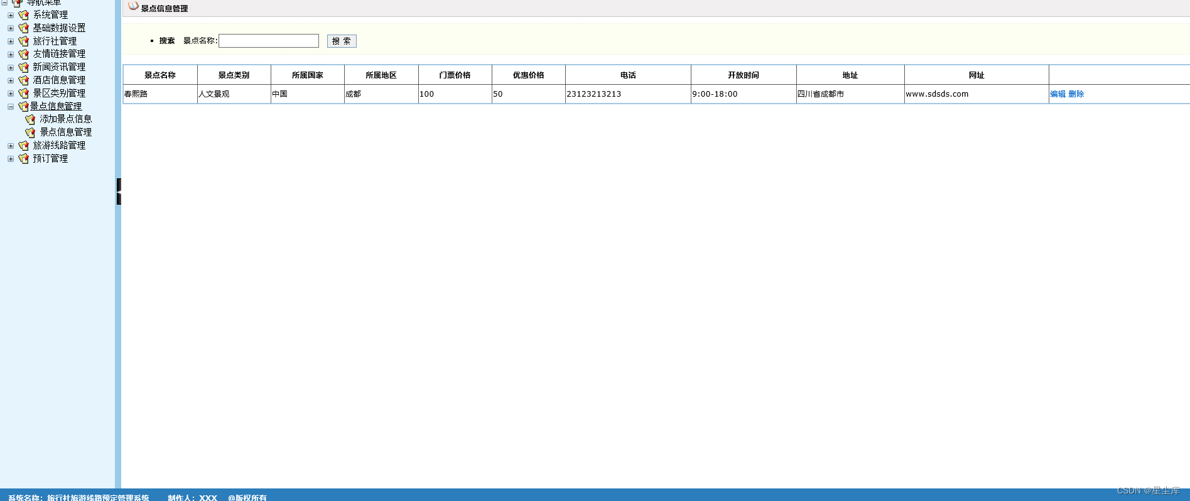Collapse the expanded 景点信息管理 tree node
Screen dimensions: 1190x501
coord(11,107)
